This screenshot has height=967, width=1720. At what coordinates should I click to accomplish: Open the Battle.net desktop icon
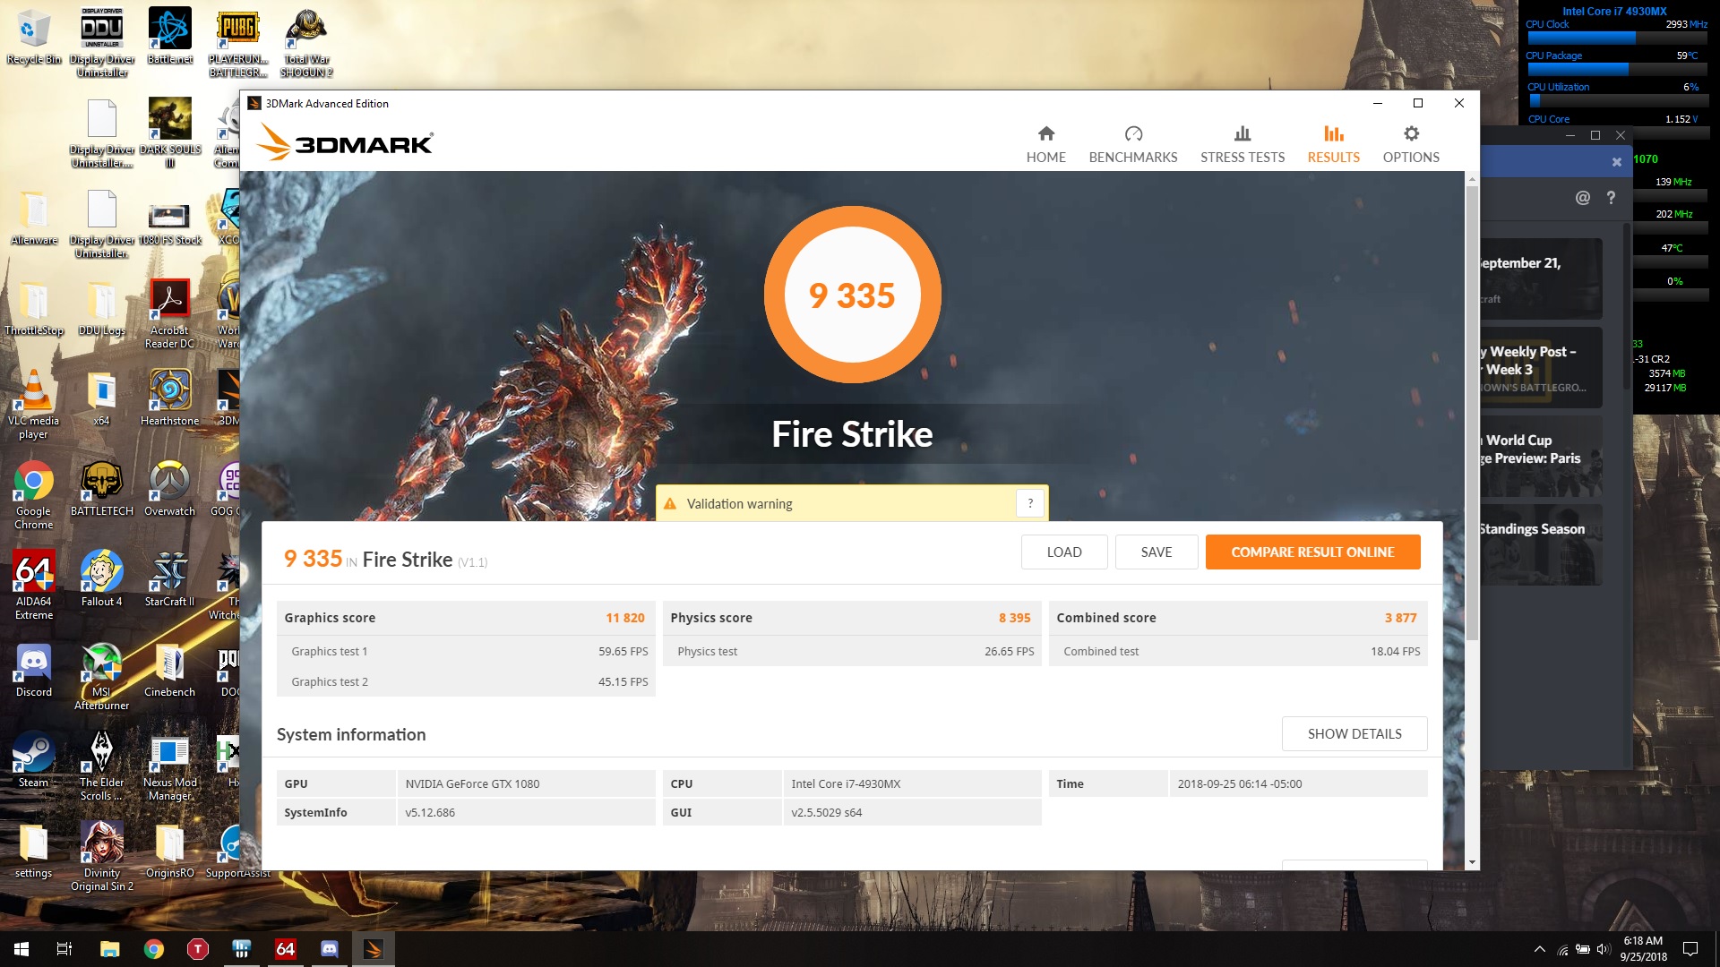tap(170, 38)
